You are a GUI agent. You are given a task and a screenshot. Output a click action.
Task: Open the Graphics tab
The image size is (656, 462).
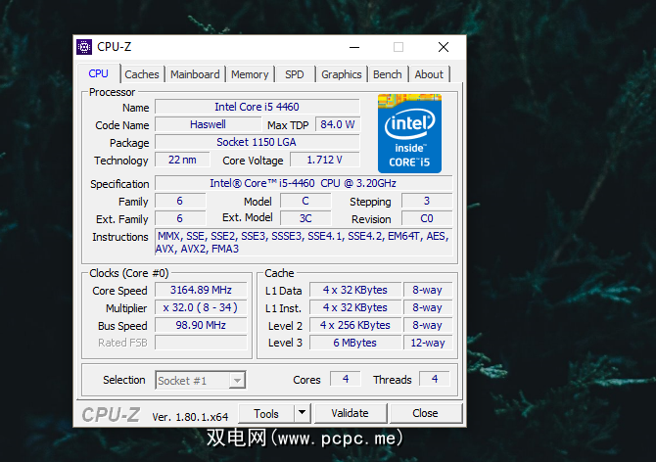pos(342,74)
